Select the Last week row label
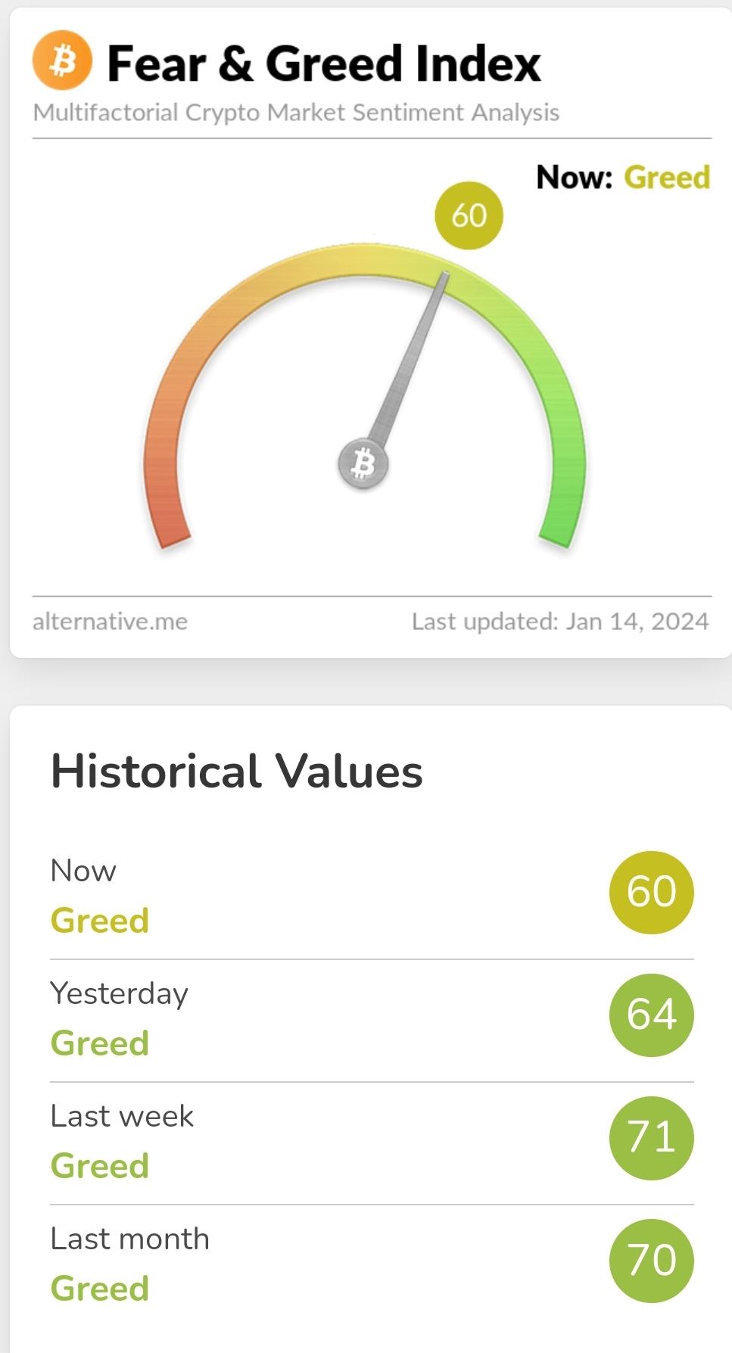This screenshot has height=1353, width=732. tap(122, 1116)
